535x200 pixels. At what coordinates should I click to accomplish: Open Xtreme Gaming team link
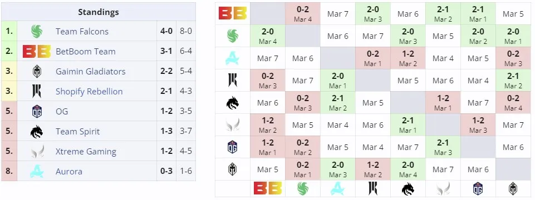(86, 151)
